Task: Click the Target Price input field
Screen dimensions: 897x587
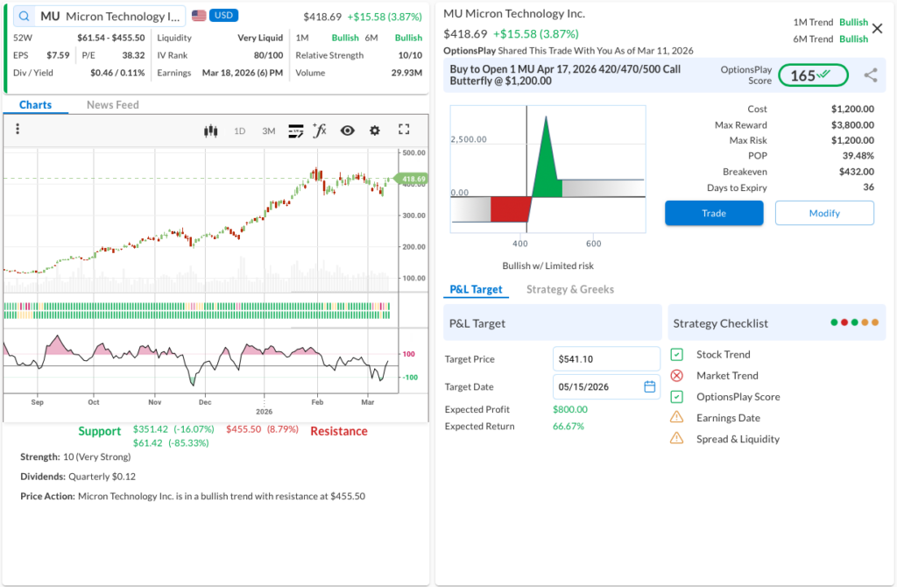Action: tap(605, 358)
